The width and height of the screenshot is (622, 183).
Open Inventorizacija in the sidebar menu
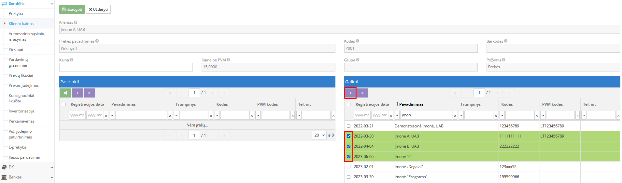21,111
